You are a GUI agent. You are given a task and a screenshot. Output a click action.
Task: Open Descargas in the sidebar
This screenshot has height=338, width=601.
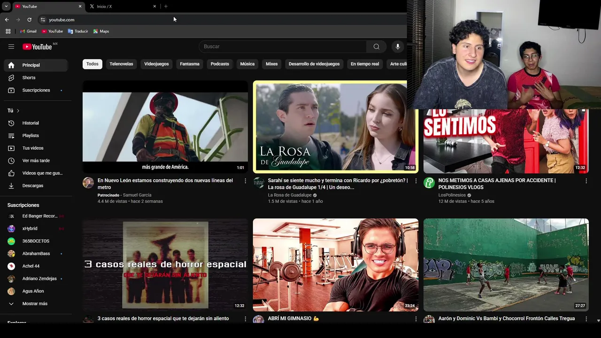point(36,185)
